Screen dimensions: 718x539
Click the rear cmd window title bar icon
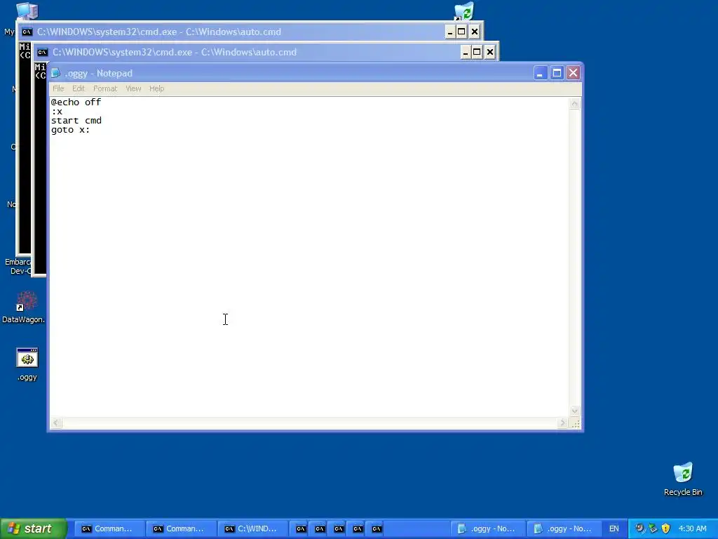pos(27,32)
